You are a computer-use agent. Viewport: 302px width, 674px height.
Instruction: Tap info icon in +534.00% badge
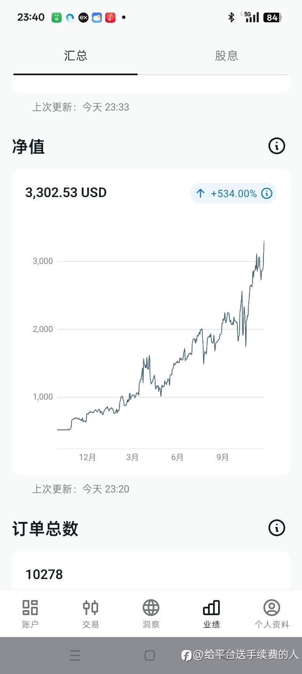(267, 193)
